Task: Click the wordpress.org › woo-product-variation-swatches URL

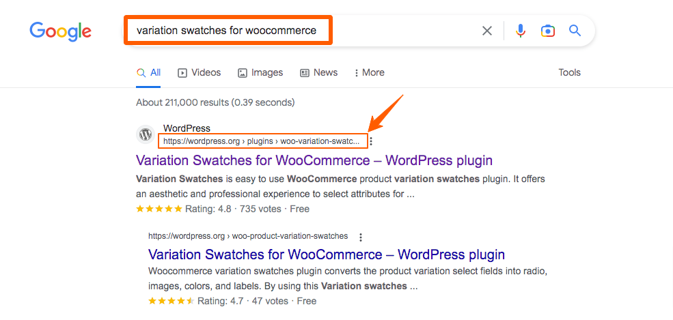Action: point(248,236)
